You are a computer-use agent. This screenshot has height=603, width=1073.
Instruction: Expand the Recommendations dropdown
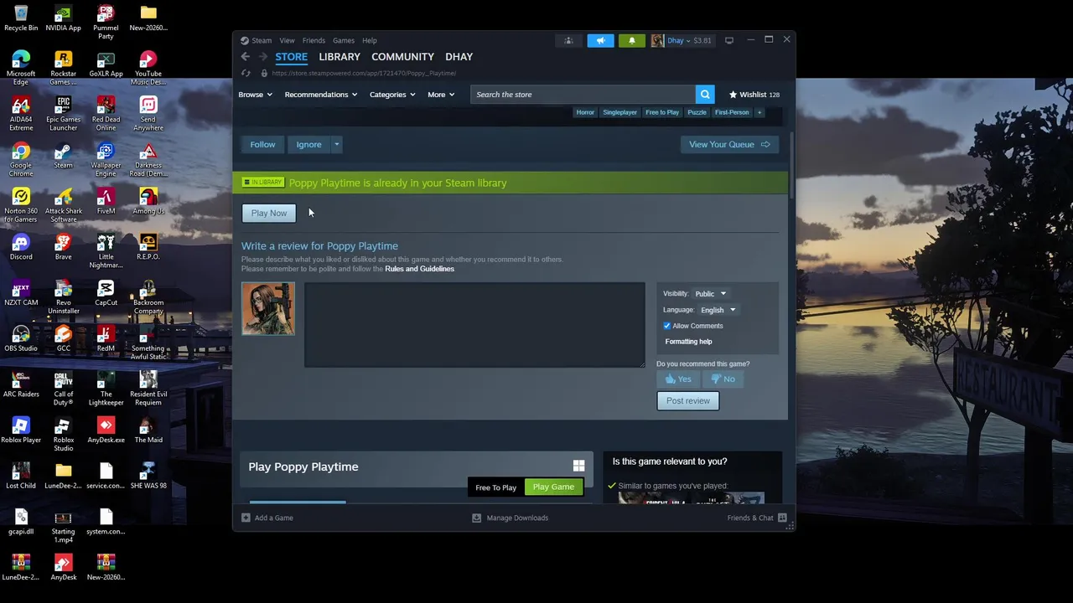321,95
